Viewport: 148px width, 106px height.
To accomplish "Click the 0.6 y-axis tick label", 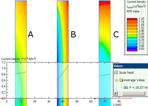I will [4, 80].
